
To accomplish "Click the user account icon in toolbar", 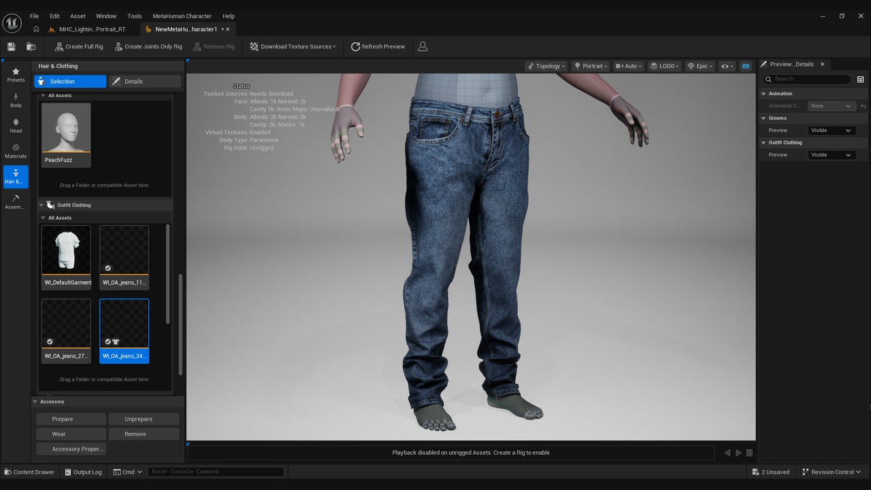I will point(423,46).
